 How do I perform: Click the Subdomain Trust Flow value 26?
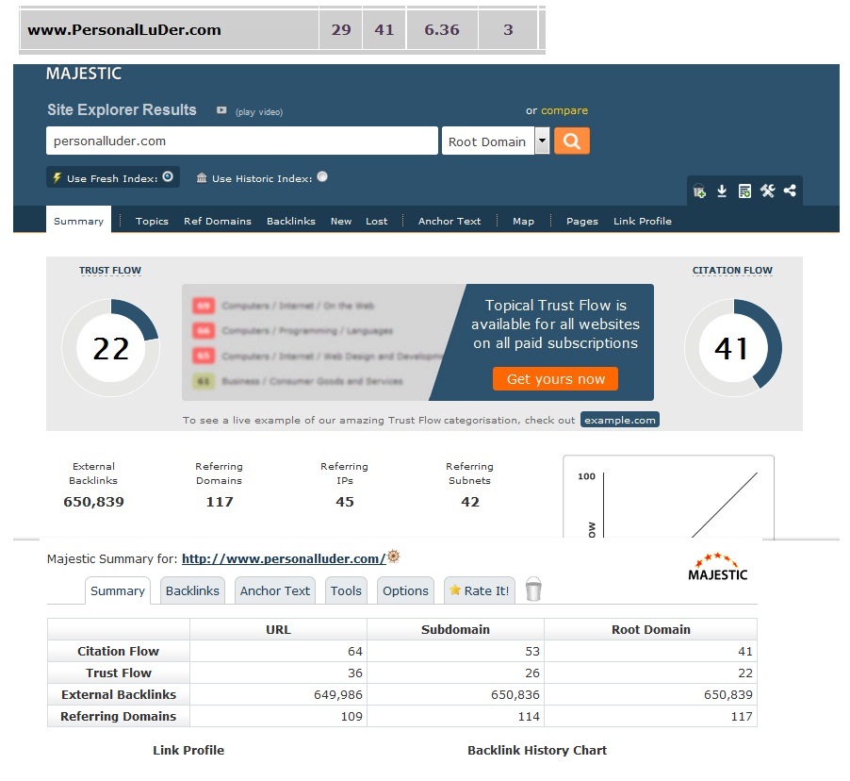point(532,673)
